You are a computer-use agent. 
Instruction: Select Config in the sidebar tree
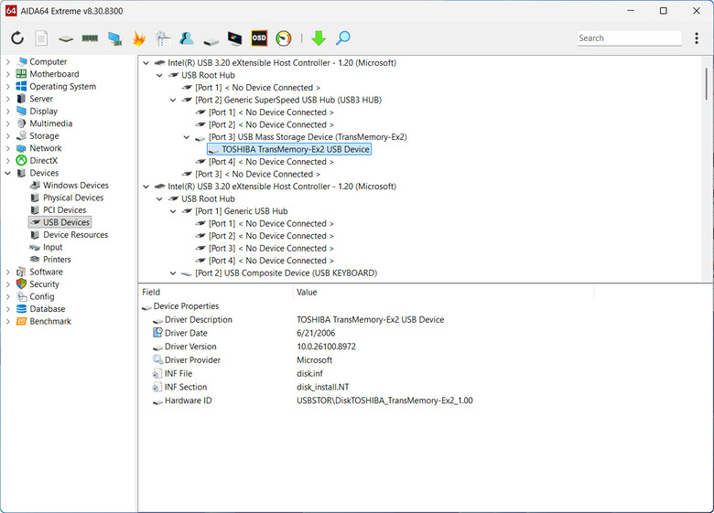[x=42, y=296]
